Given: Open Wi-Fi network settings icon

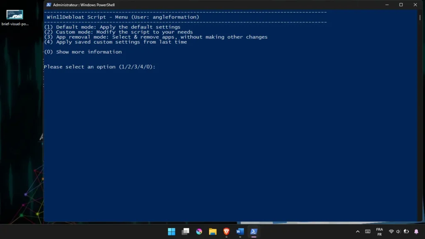Looking at the screenshot, I should (391, 232).
